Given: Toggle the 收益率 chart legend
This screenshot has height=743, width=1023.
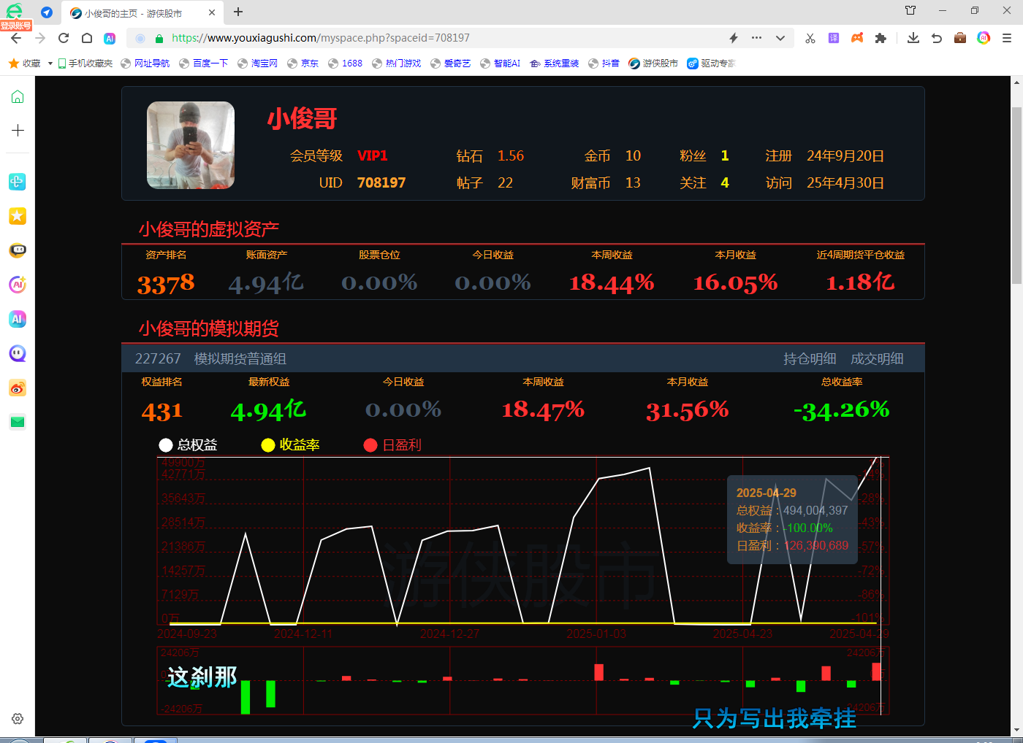Looking at the screenshot, I should 291,445.
